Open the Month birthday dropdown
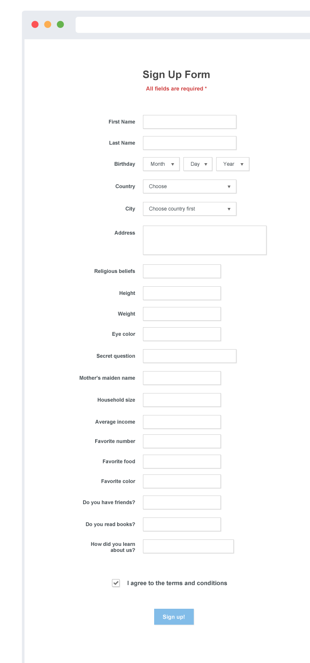This screenshot has width=310, height=663. [x=161, y=164]
